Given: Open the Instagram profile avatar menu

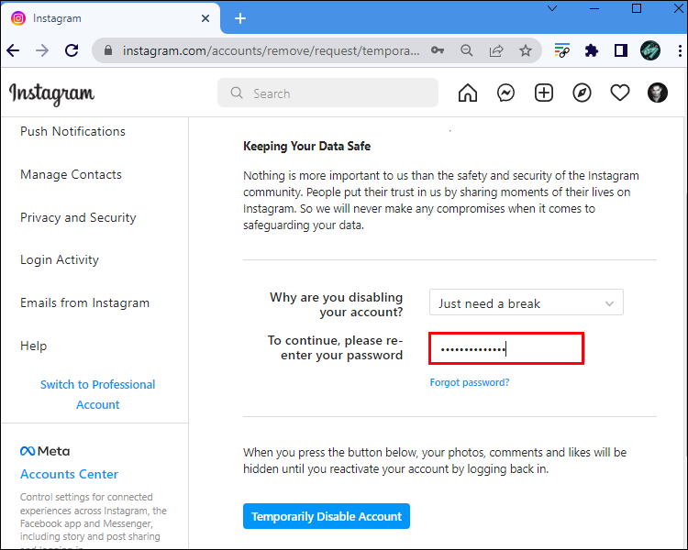Looking at the screenshot, I should point(658,93).
